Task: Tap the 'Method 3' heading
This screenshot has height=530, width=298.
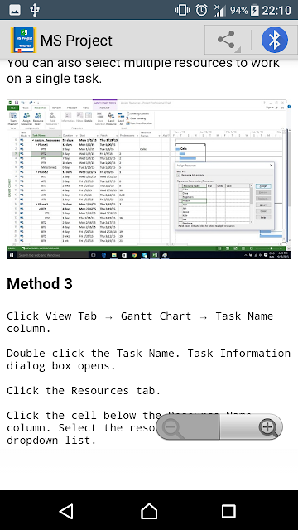Action: (x=40, y=284)
